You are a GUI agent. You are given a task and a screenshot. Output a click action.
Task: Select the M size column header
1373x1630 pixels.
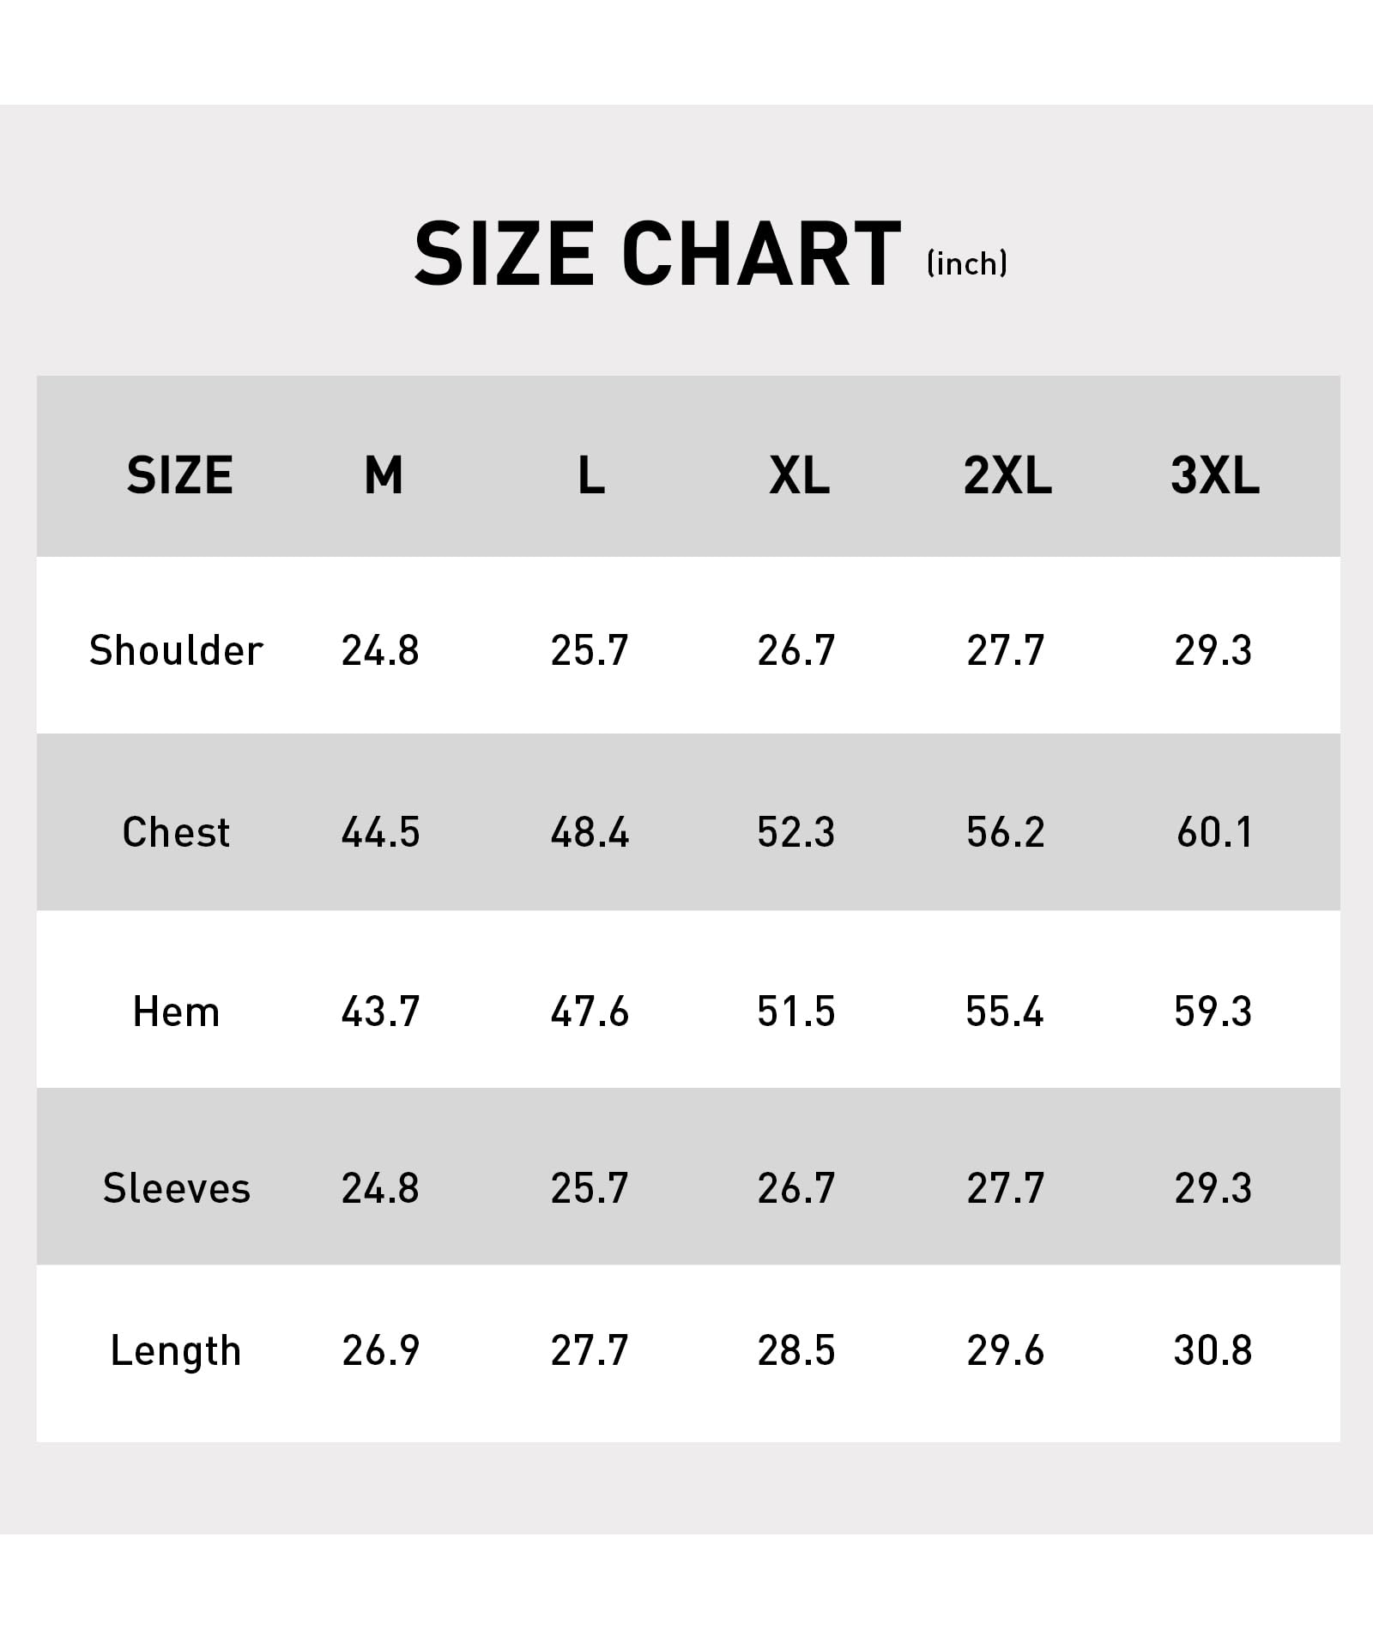click(x=383, y=475)
